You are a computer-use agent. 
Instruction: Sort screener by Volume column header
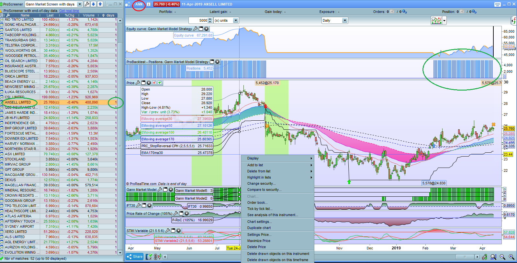coord(88,15)
